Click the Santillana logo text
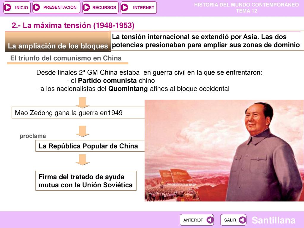 [273, 220]
